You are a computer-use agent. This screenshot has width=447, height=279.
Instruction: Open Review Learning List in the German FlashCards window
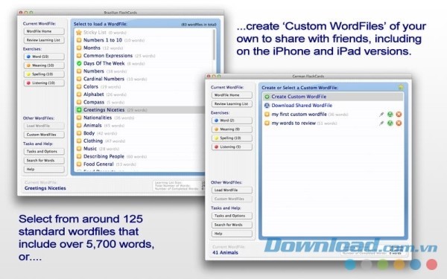click(x=232, y=104)
